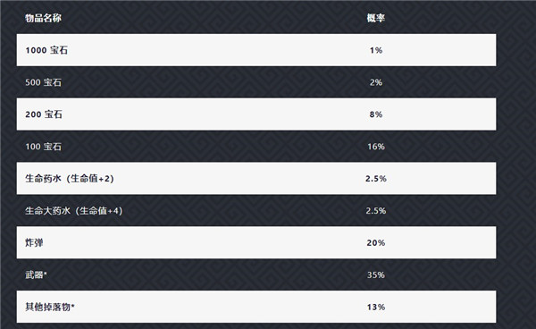The width and height of the screenshot is (536, 329).
Task: Click the 13% probability value
Action: [x=376, y=307]
